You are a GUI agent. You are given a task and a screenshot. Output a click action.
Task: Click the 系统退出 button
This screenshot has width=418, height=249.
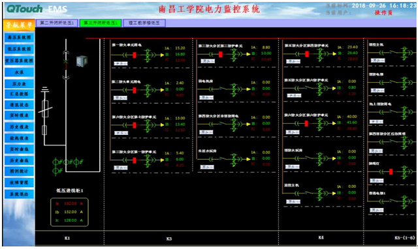19,194
